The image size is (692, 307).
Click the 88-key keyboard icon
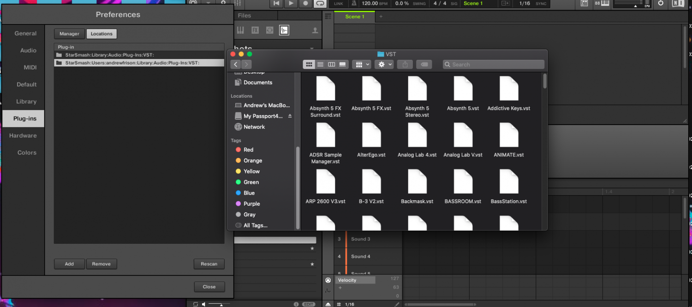click(602, 3)
